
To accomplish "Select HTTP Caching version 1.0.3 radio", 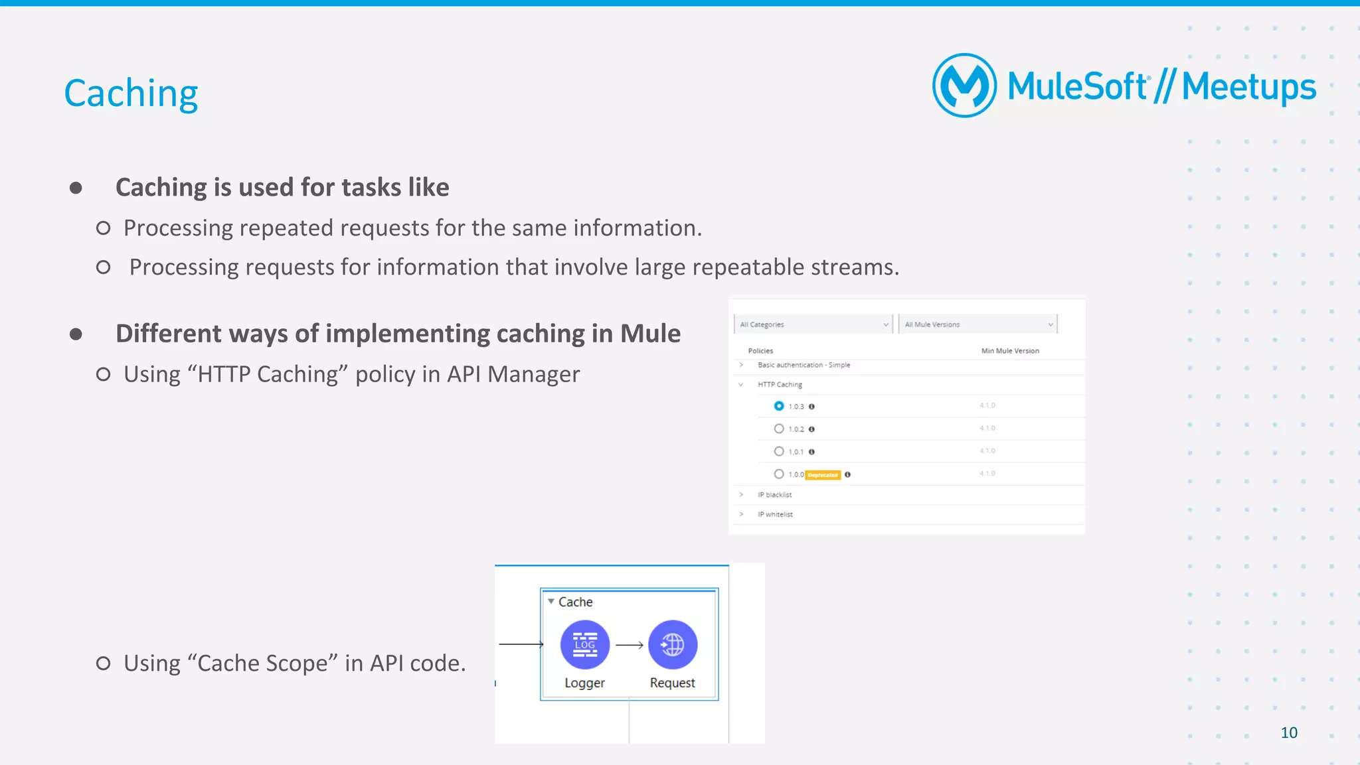I will pos(779,406).
